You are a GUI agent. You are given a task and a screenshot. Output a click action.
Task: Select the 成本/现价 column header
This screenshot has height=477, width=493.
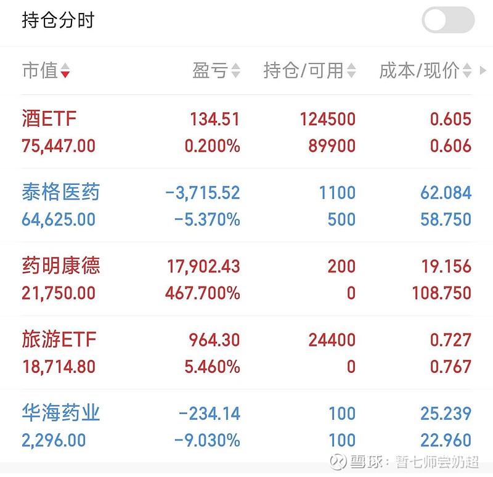pyautogui.click(x=419, y=71)
